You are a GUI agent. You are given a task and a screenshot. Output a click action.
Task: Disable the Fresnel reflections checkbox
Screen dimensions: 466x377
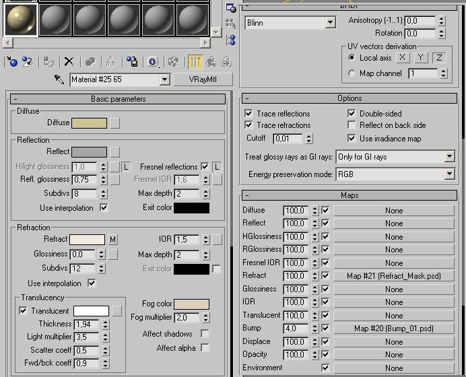click(205, 167)
